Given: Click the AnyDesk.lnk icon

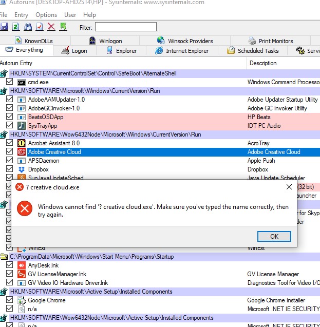Looking at the screenshot, I should click(21, 265).
